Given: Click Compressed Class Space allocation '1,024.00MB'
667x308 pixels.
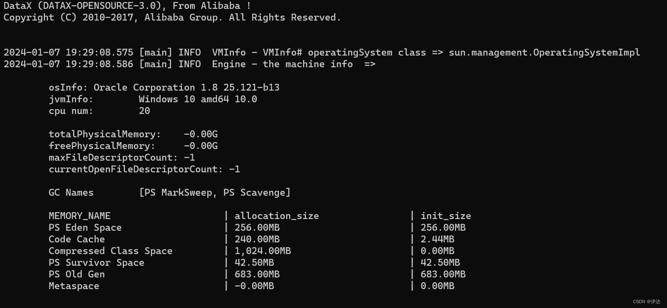Looking at the screenshot, I should pos(262,251).
